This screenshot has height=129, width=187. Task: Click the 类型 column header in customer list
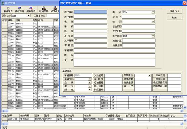click(x=35, y=21)
